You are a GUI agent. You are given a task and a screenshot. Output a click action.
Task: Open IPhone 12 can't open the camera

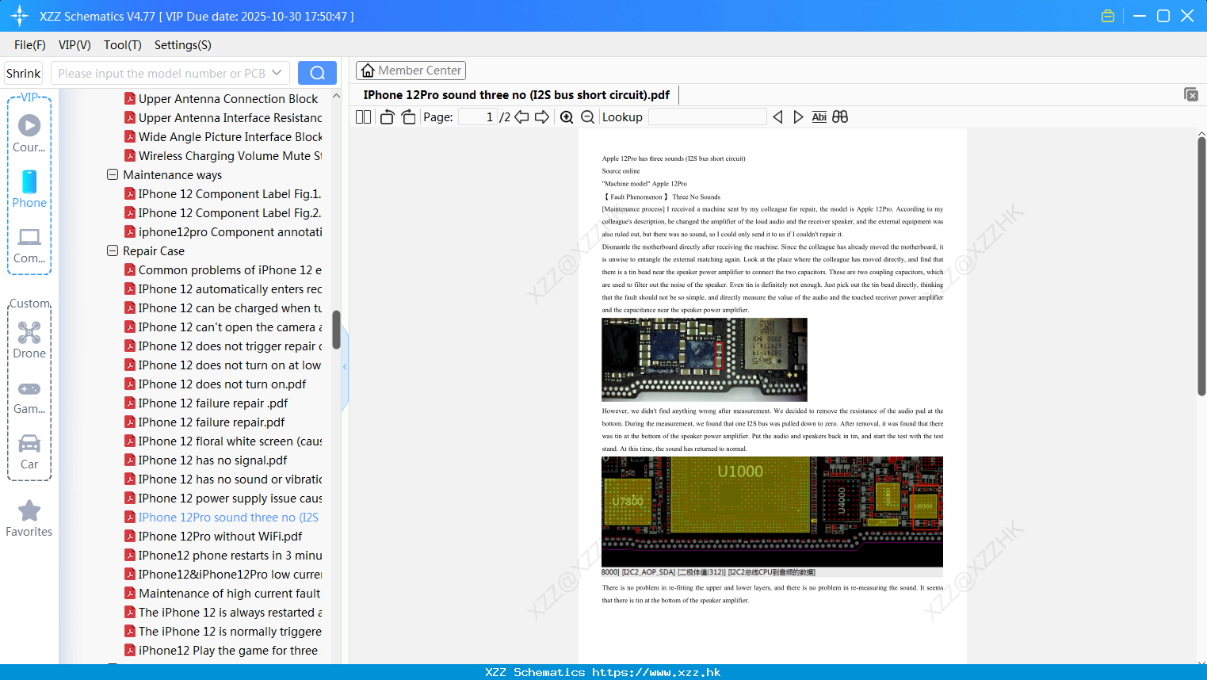(x=223, y=327)
